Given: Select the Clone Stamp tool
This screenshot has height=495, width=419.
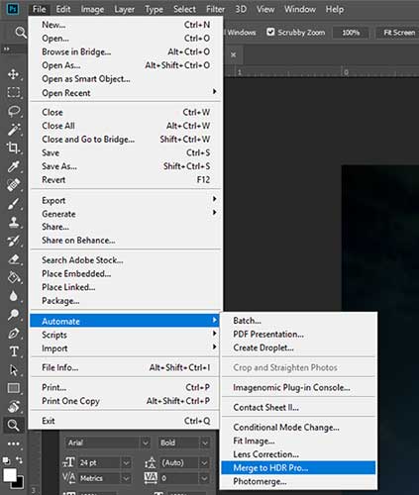Looking at the screenshot, I should pyautogui.click(x=13, y=222).
